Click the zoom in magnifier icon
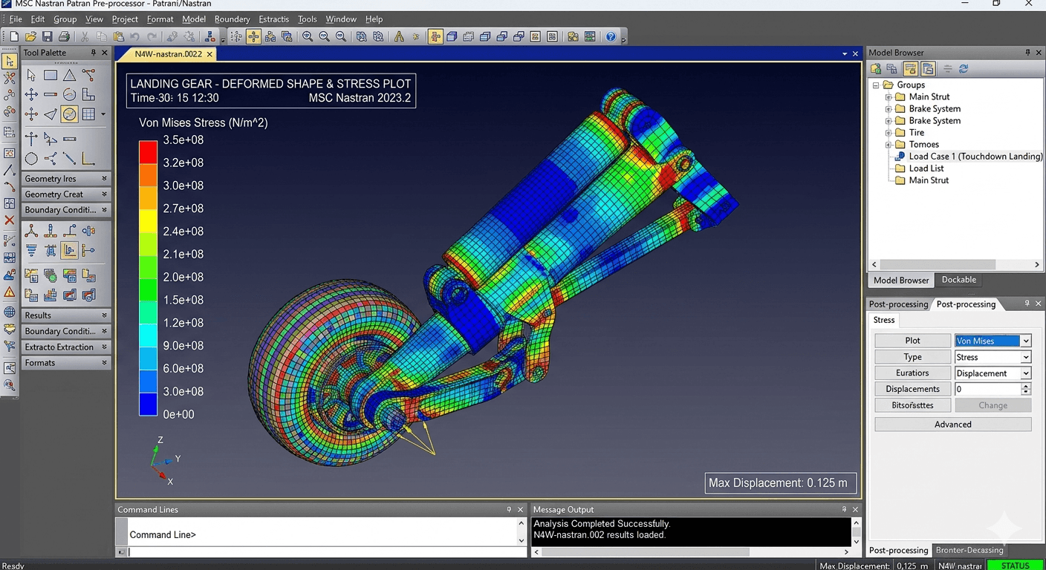The width and height of the screenshot is (1046, 570). click(308, 36)
